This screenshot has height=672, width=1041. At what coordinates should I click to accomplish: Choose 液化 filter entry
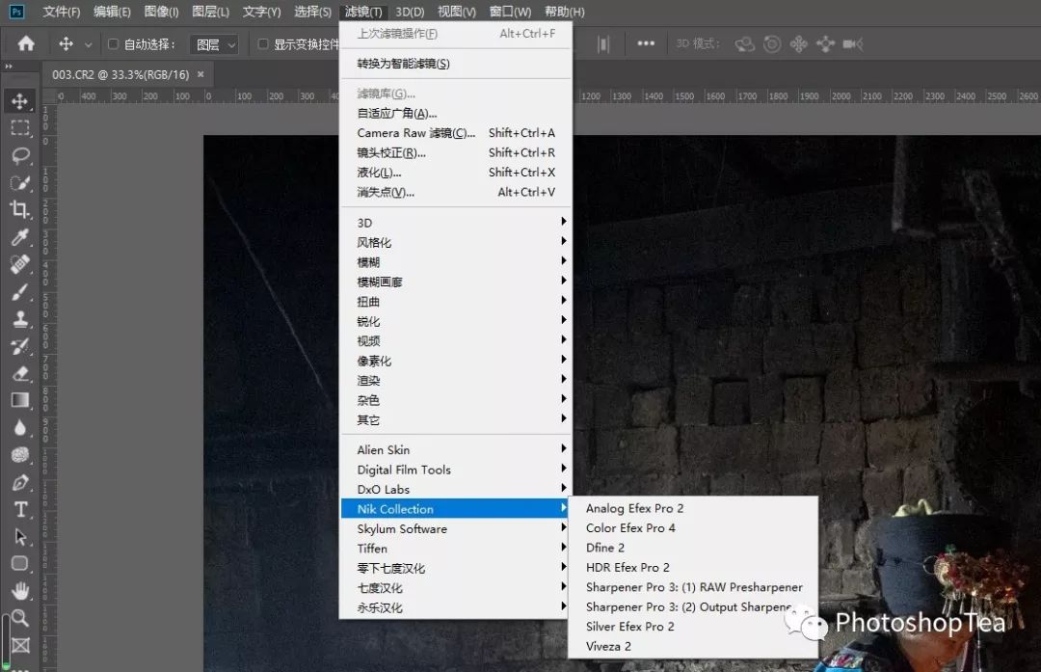coord(455,172)
